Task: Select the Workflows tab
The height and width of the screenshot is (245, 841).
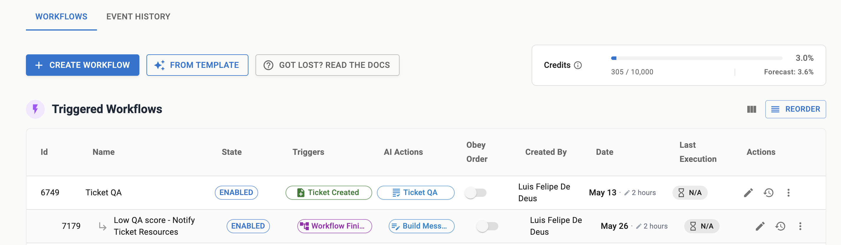Action: pos(61,16)
